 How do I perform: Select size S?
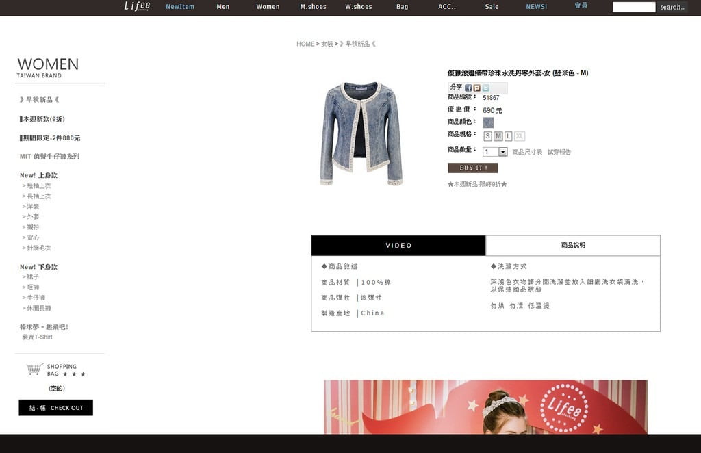tap(487, 136)
